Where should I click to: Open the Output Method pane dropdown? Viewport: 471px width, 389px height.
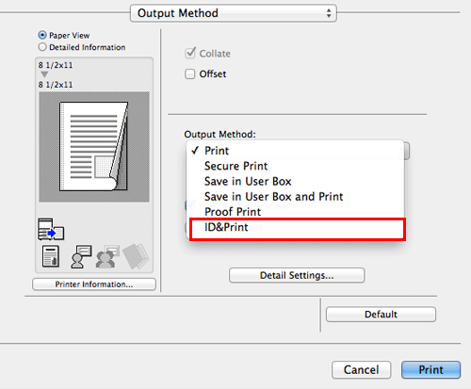coord(234,13)
